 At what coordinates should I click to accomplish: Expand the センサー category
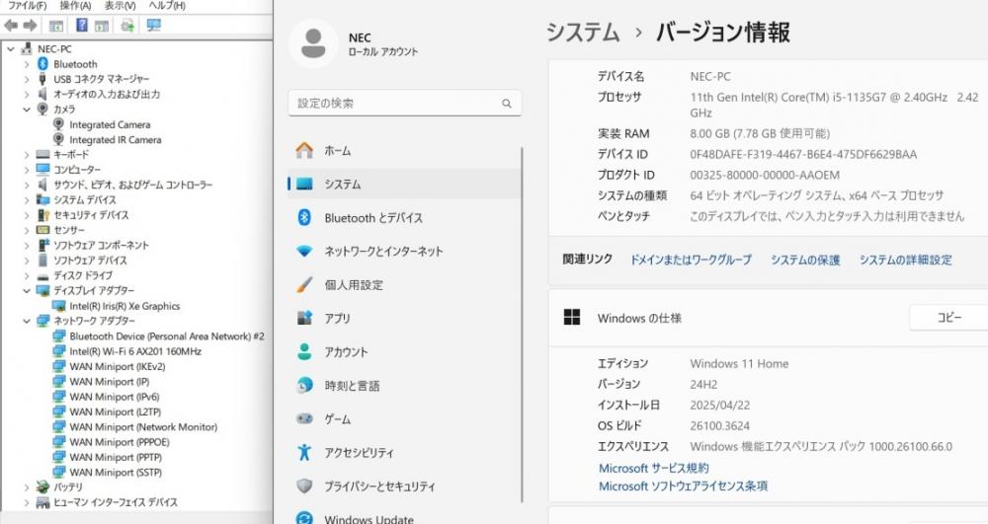[27, 230]
